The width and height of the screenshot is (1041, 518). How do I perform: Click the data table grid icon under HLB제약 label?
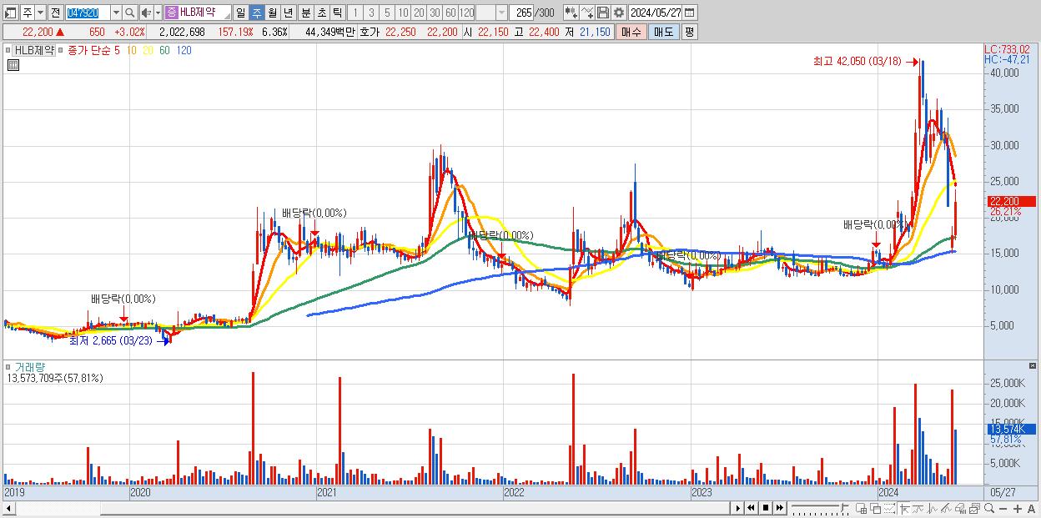pos(12,64)
